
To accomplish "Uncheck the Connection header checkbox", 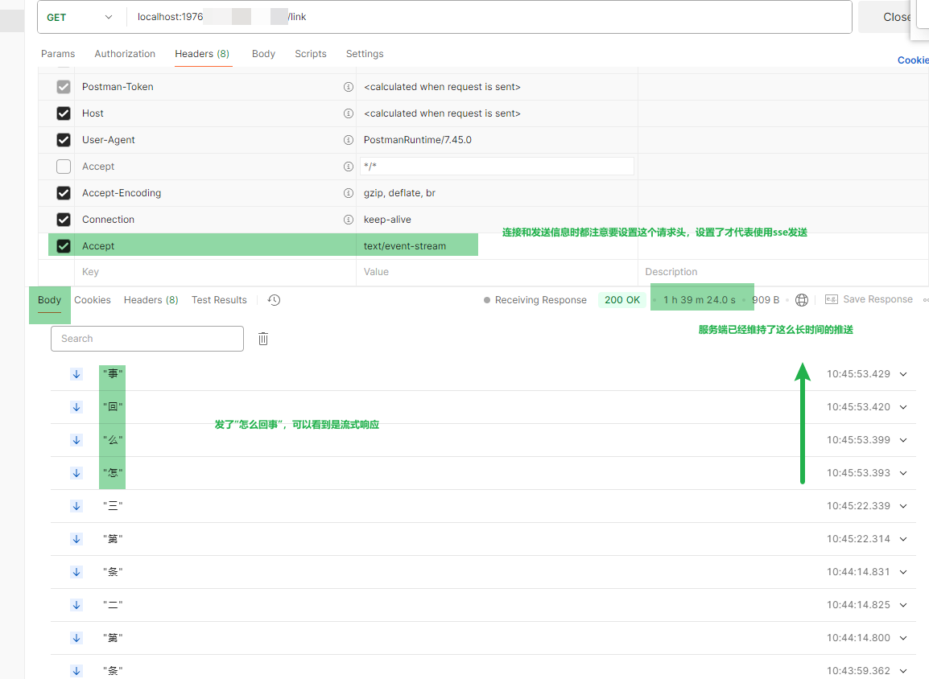I will point(64,220).
